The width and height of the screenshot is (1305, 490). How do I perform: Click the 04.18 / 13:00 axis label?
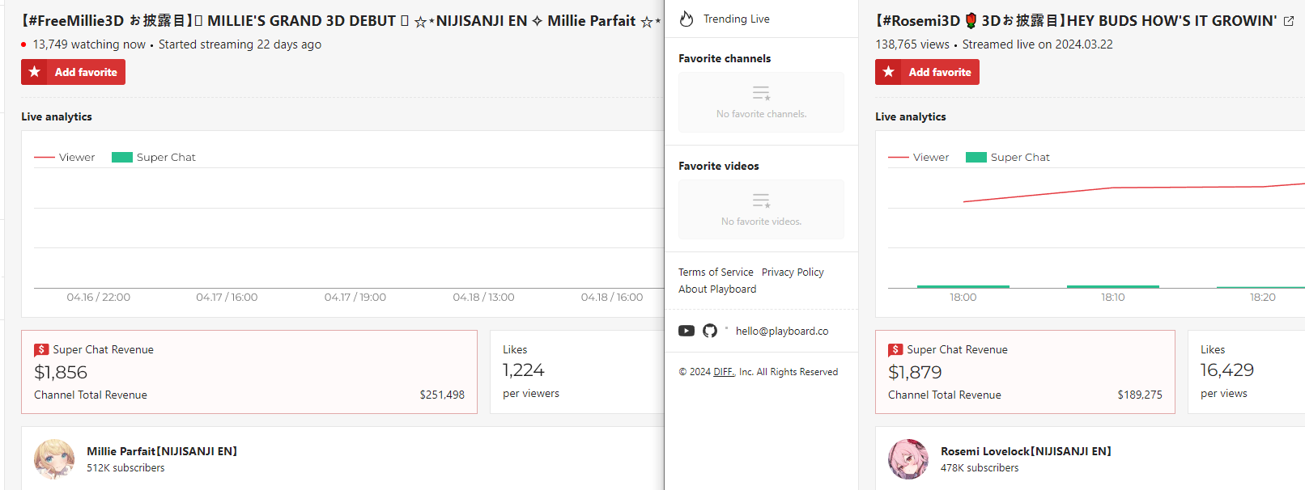484,298
